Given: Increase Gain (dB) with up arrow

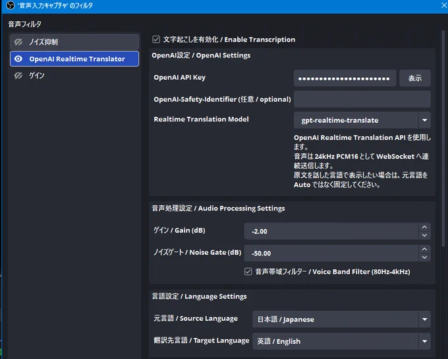Looking at the screenshot, I should 424,227.
